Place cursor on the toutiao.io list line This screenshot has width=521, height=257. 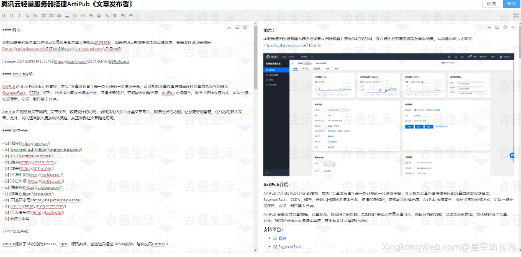click(34, 212)
